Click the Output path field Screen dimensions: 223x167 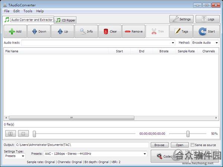click(82, 145)
